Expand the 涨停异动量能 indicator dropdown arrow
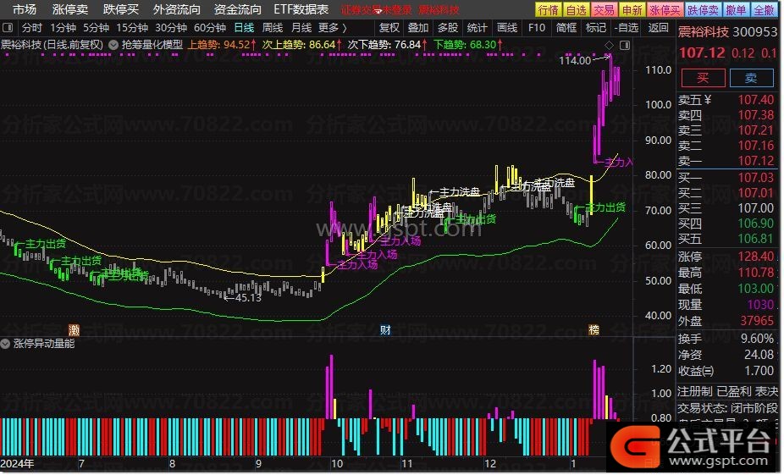This screenshot has height=475, width=784. (x=5, y=344)
